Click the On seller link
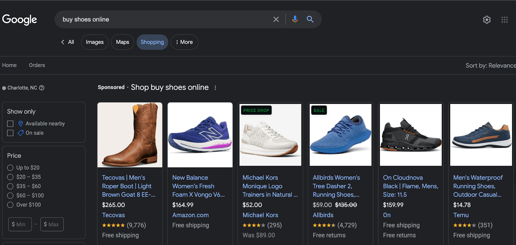 tap(387, 215)
